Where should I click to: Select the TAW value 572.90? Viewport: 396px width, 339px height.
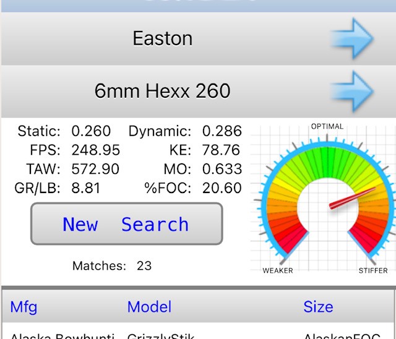(95, 169)
